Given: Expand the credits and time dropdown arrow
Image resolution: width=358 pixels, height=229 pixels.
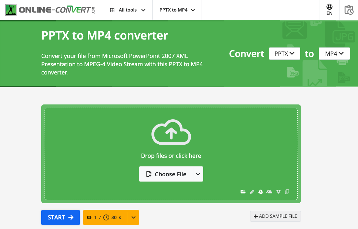Looking at the screenshot, I should [x=134, y=217].
